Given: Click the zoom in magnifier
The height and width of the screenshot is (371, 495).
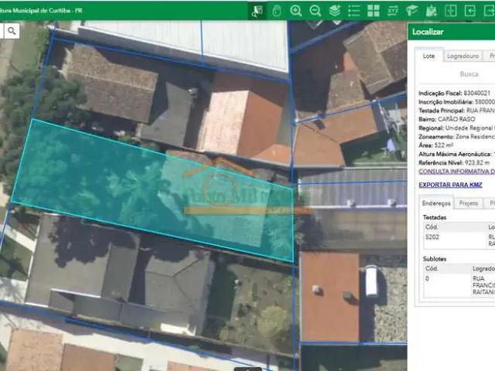Looking at the screenshot, I should click(x=296, y=11).
